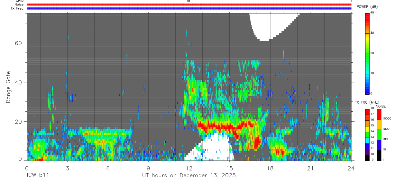Screen dimensions: 395x182
Task: Click the "ICW b11" station label
Action: click(x=38, y=176)
